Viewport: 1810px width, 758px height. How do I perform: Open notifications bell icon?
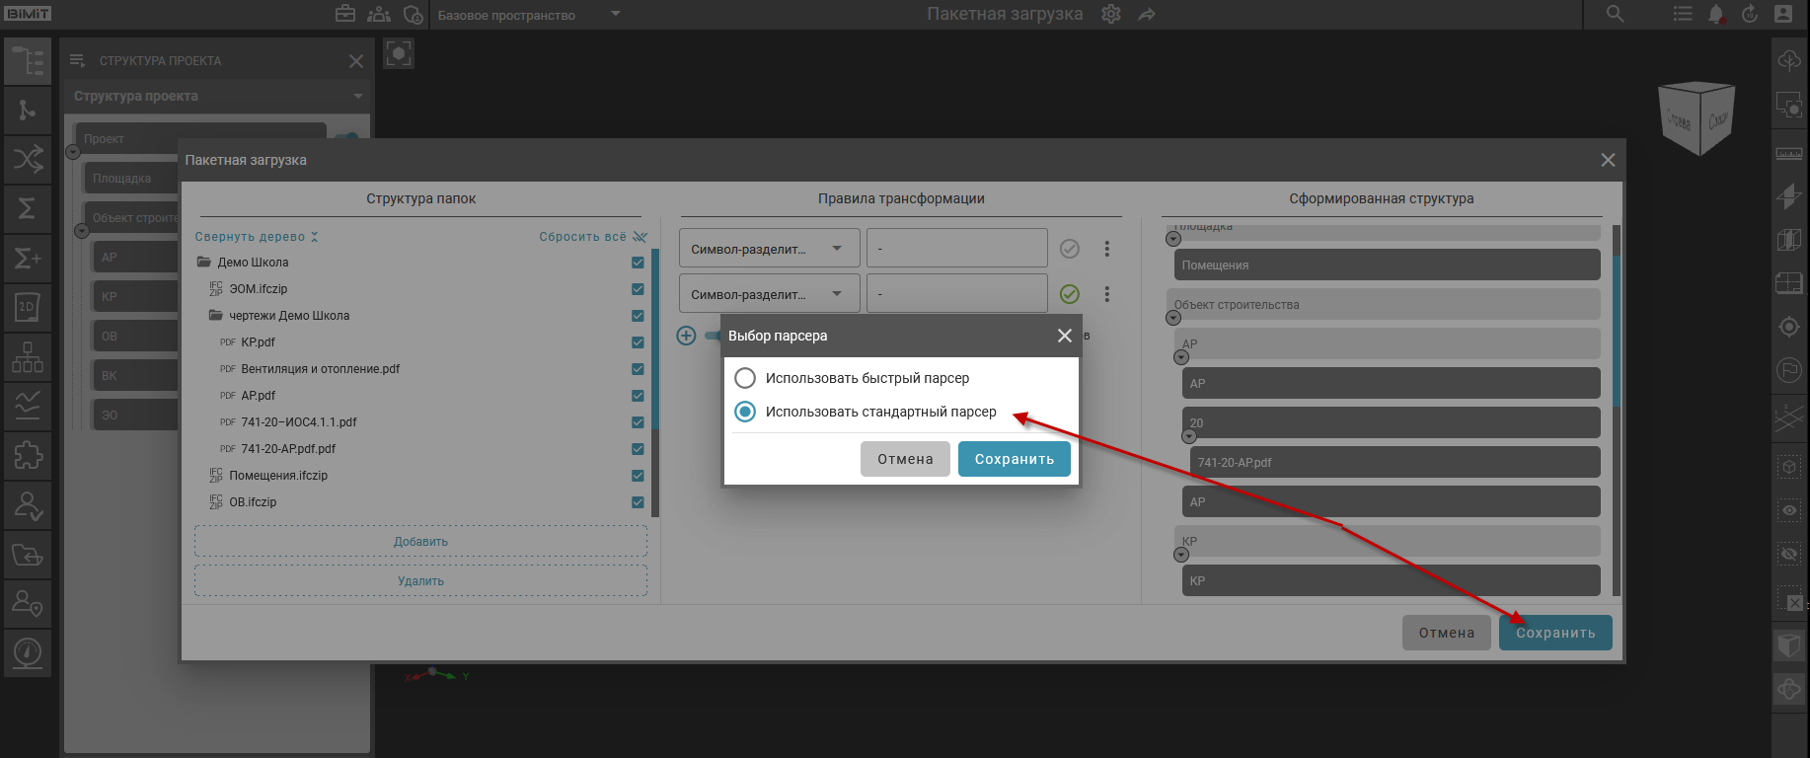click(x=1716, y=15)
